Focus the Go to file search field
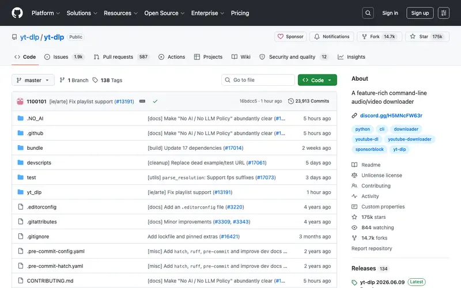This screenshot has height=288, width=461. click(258, 80)
